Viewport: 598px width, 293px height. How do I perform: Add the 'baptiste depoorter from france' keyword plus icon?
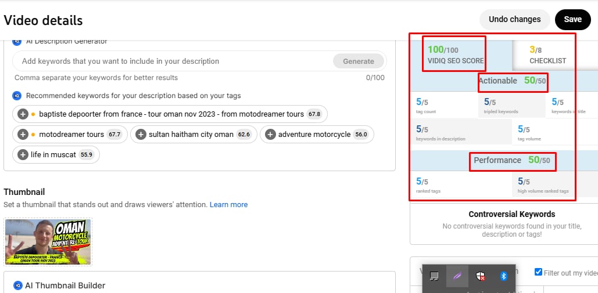click(23, 114)
